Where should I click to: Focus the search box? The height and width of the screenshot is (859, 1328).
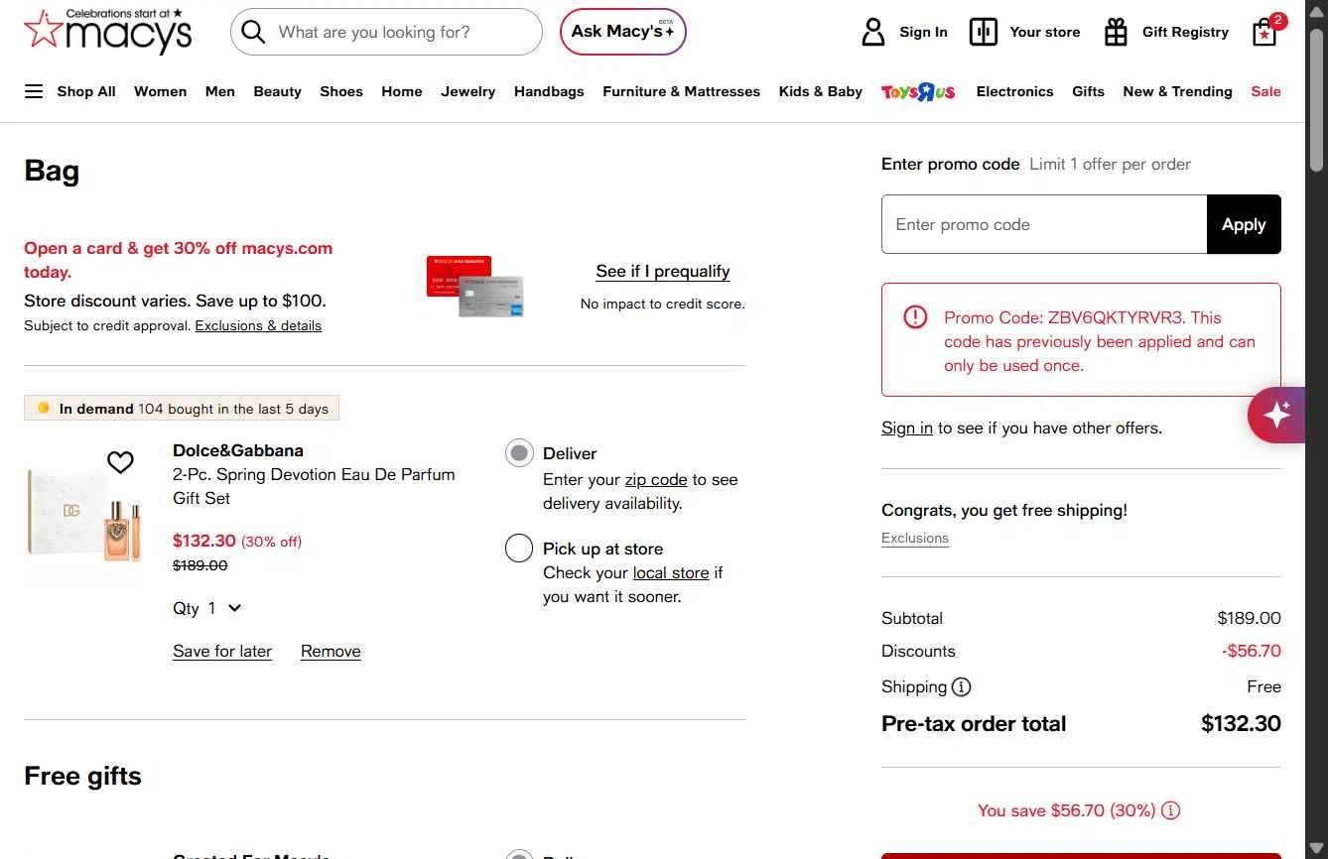pos(387,32)
